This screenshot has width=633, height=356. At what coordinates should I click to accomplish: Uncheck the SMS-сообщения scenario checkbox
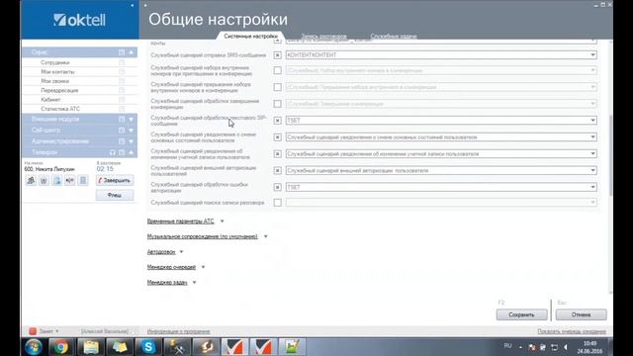pos(277,55)
